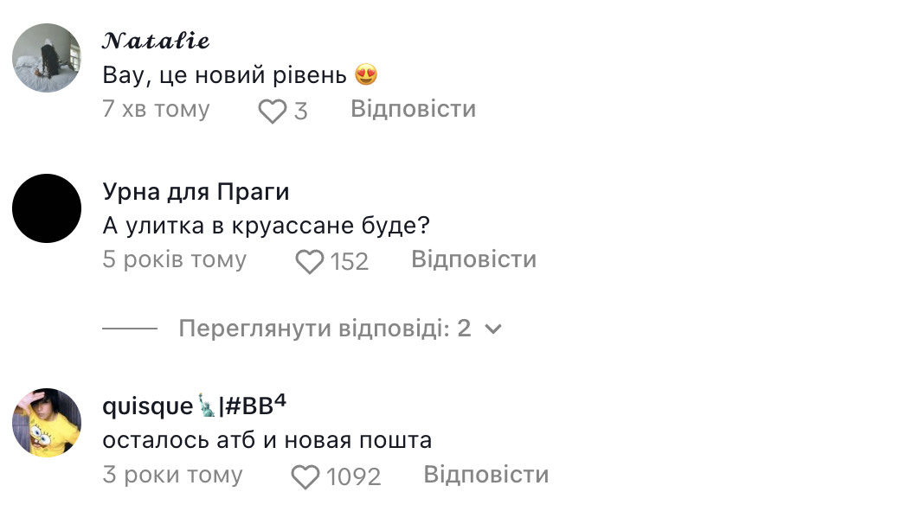This screenshot has height=524, width=900.
Task: Reply to Natalie's comment via Відповісти
Action: [413, 109]
